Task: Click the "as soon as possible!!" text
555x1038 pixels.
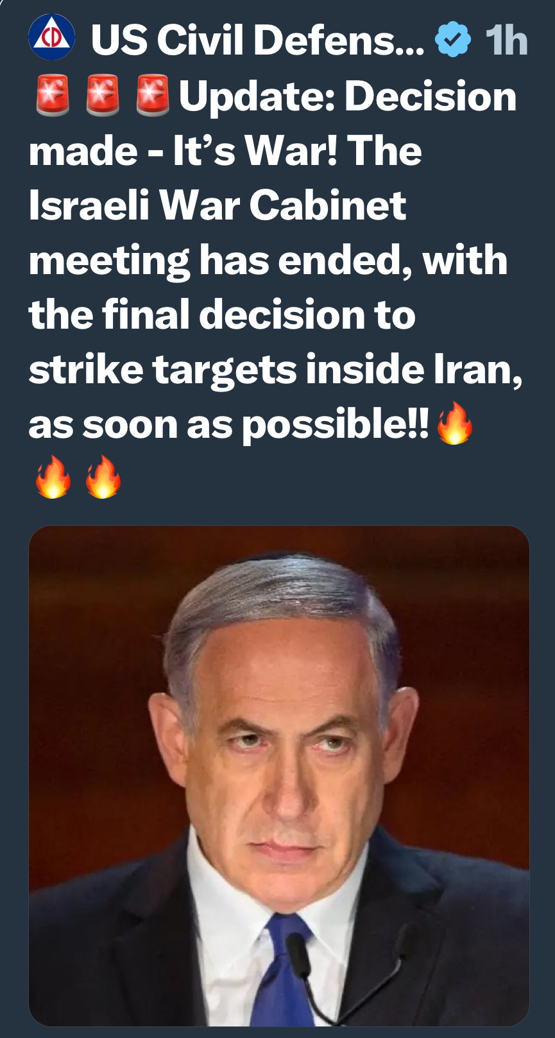Action: (228, 426)
